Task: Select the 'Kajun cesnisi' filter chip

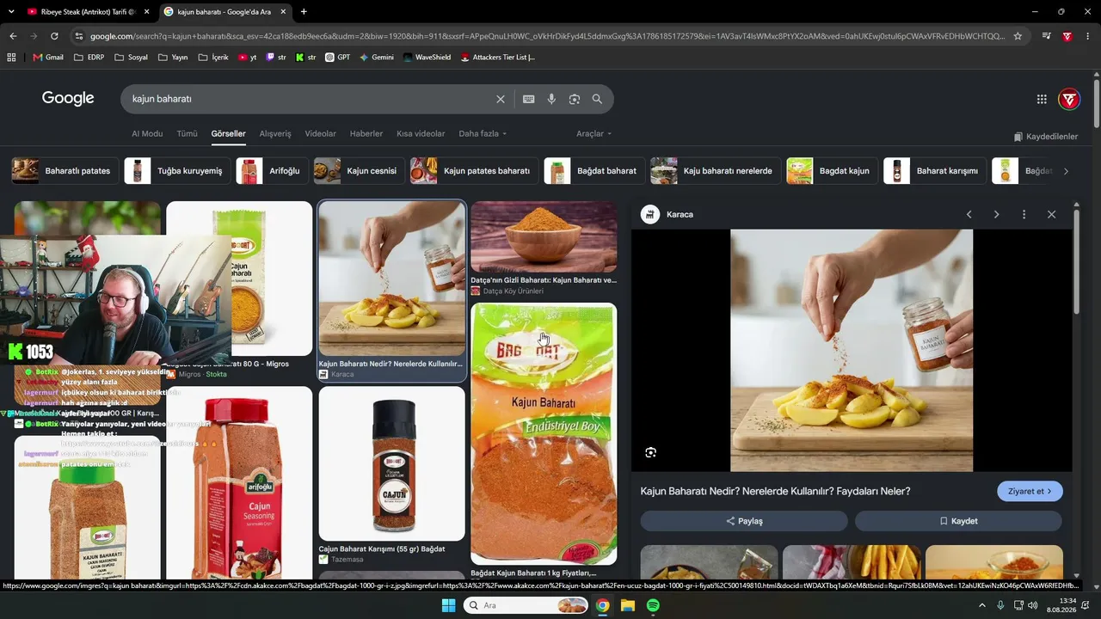Action: coord(360,171)
